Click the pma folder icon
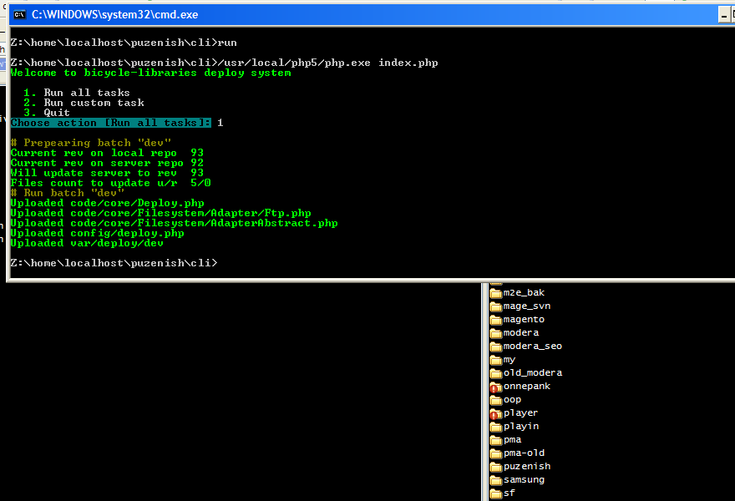 [x=495, y=439]
